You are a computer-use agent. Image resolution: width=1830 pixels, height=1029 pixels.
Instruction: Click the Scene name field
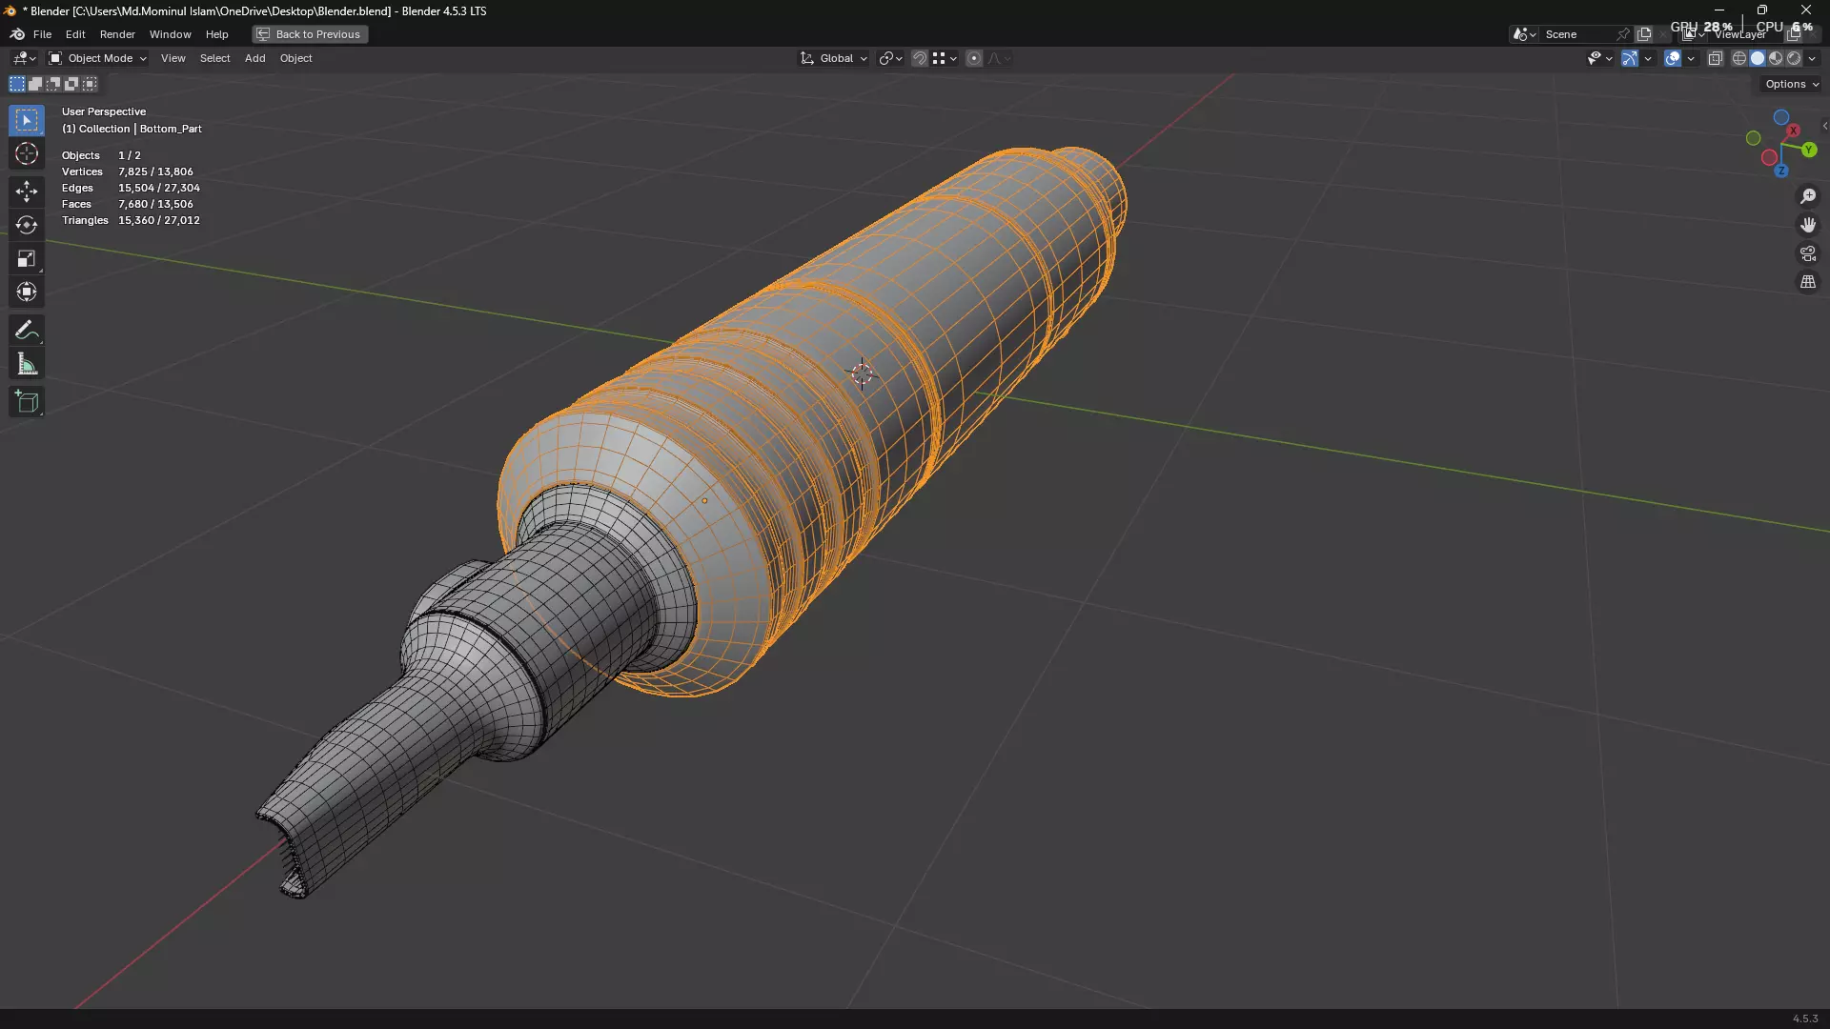click(x=1576, y=34)
